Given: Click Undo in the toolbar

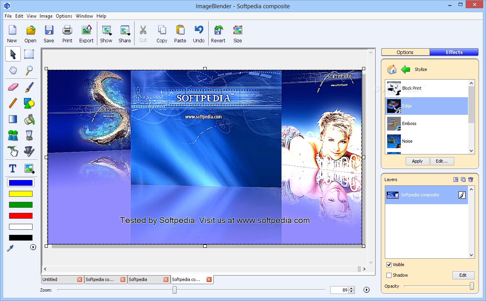Looking at the screenshot, I should click(198, 34).
